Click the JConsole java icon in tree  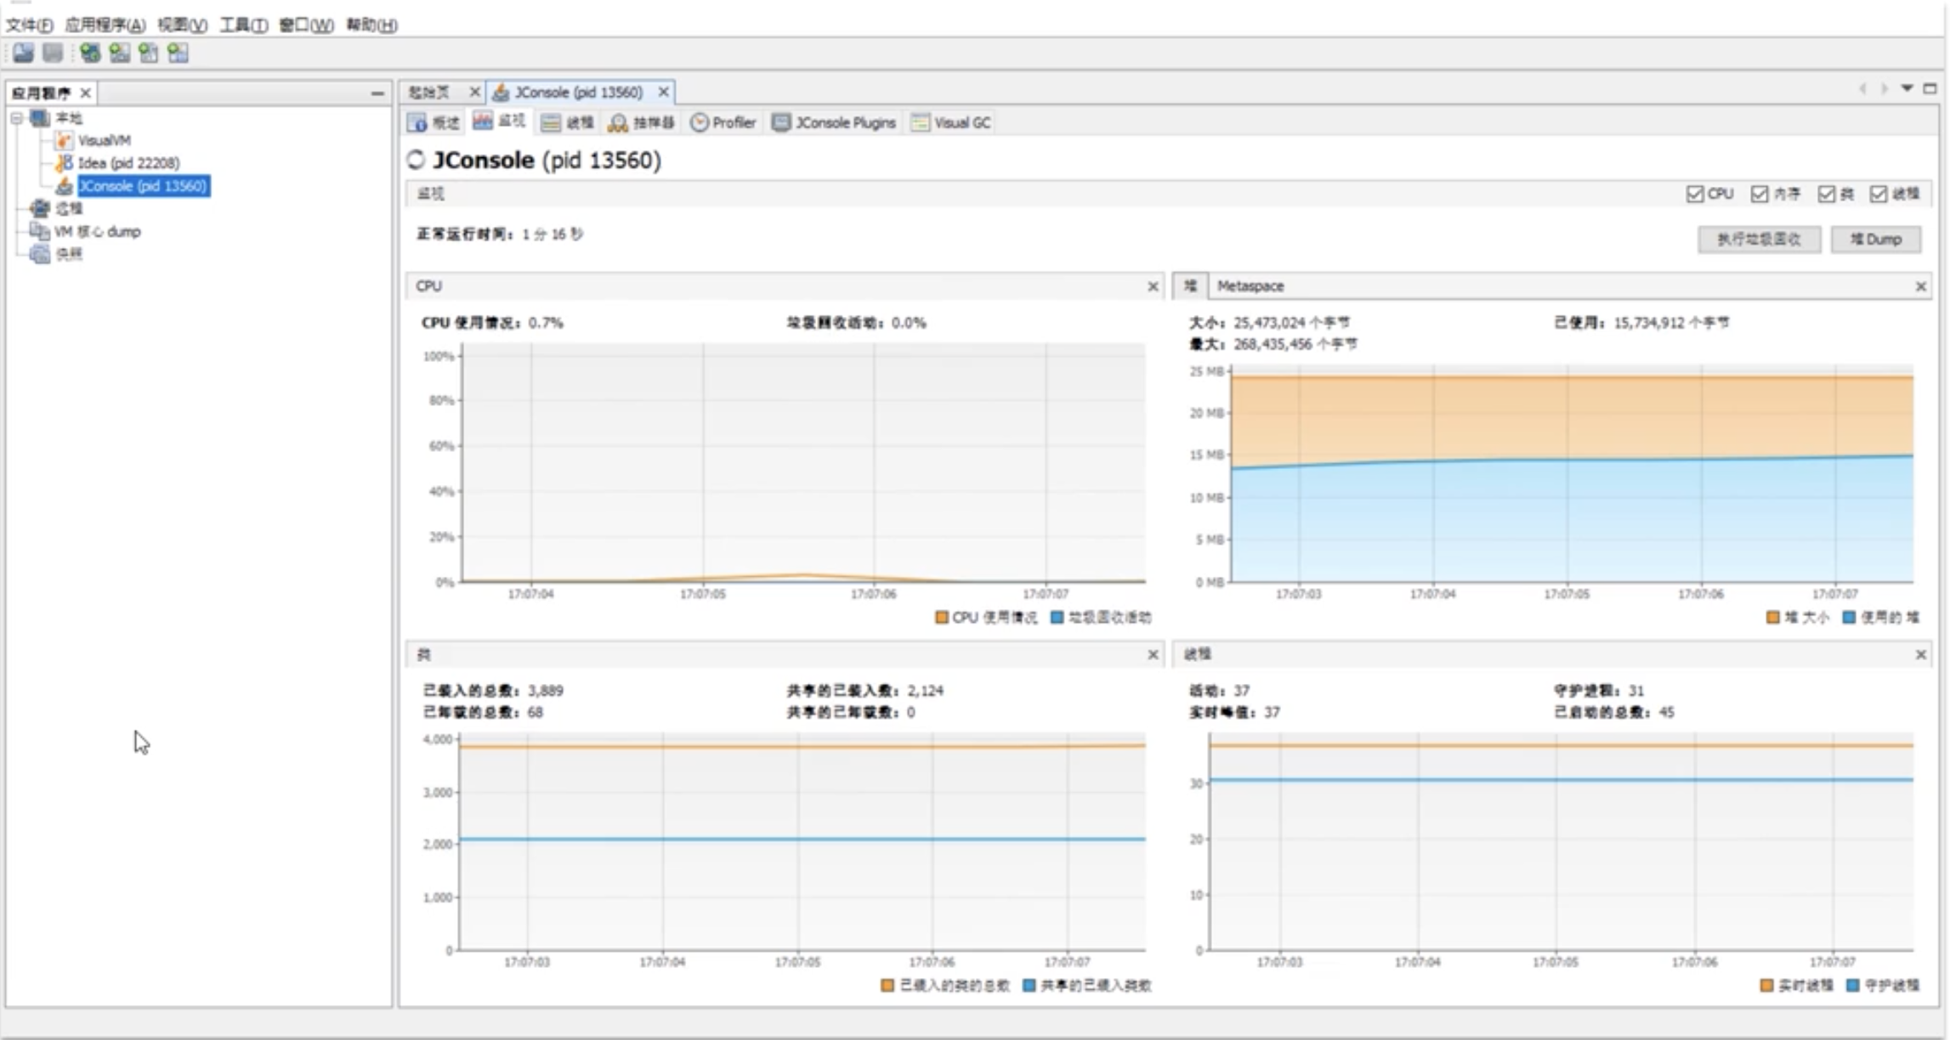[64, 185]
